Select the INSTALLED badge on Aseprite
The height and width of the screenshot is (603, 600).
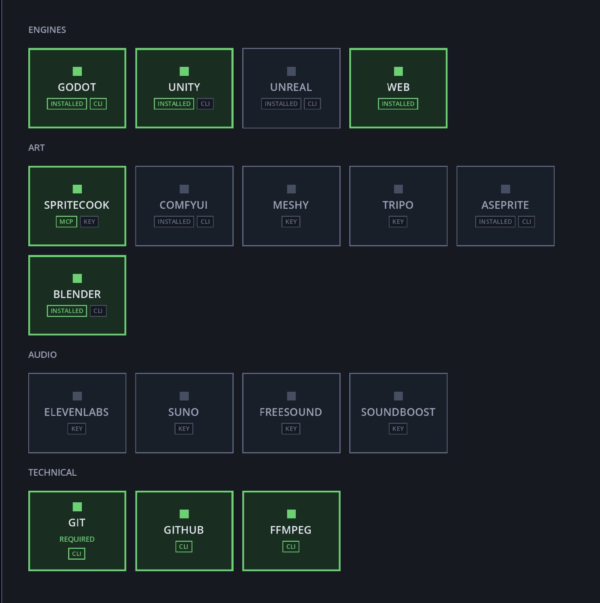[x=495, y=222]
